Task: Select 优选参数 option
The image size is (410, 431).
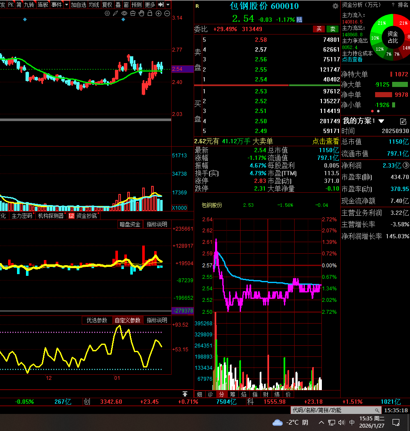Action: 97,320
